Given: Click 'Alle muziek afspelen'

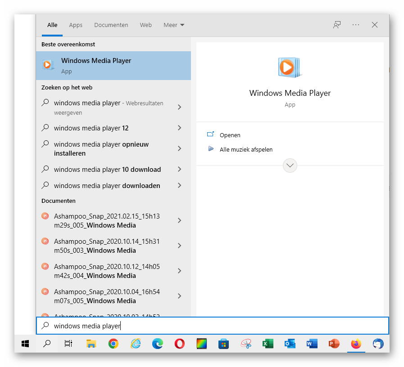Looking at the screenshot, I should pos(246,149).
